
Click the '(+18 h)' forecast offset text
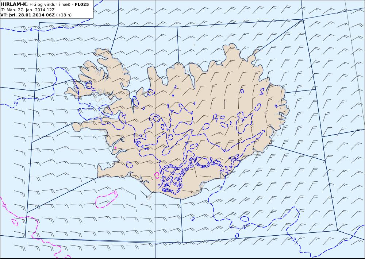pyautogui.click(x=64, y=15)
